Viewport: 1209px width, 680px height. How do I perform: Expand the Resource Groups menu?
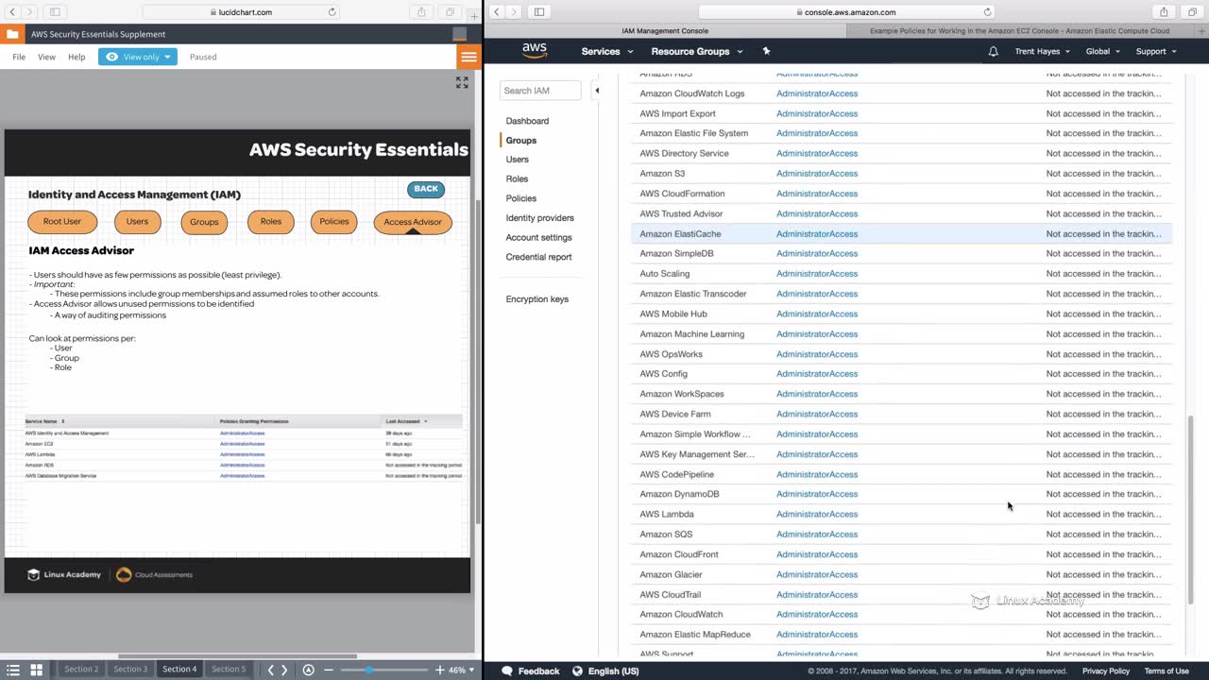tap(696, 51)
